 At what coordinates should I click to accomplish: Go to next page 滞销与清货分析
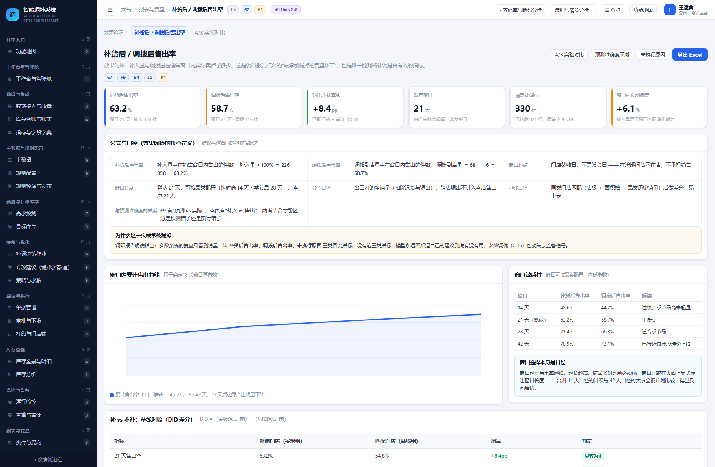[x=573, y=10]
